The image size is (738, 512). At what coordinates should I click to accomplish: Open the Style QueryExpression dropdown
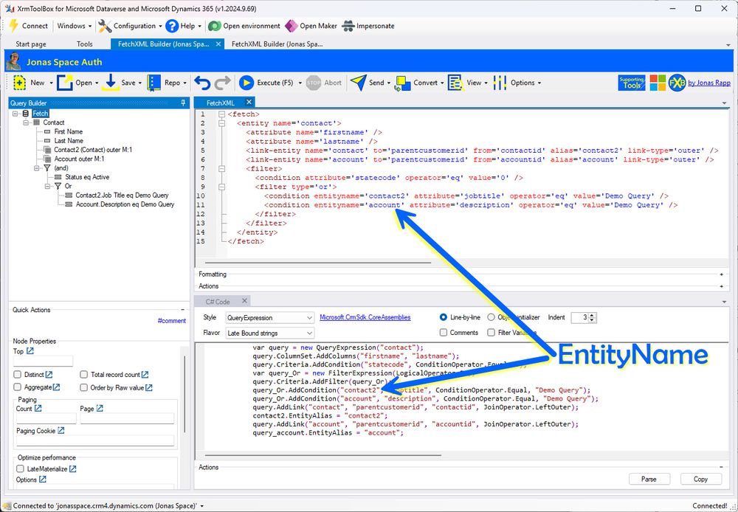269,318
